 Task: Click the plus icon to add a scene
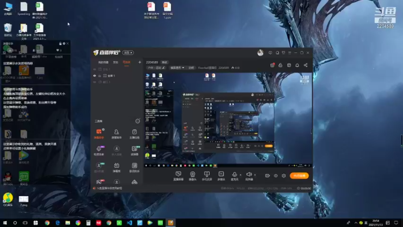click(140, 62)
